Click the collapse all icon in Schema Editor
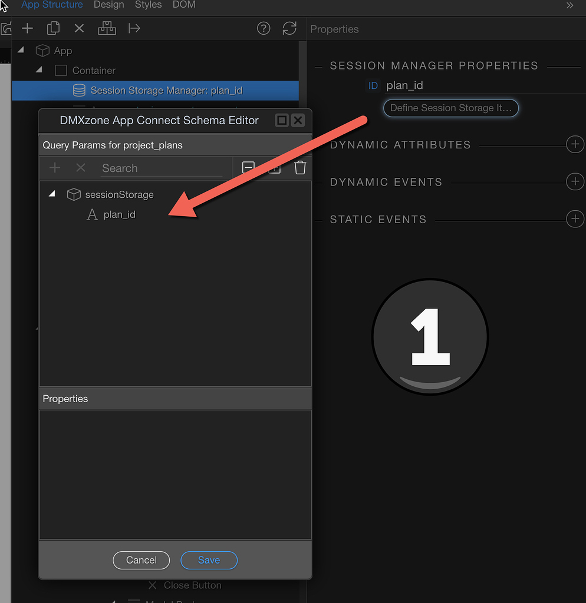Image resolution: width=586 pixels, height=603 pixels. [249, 168]
